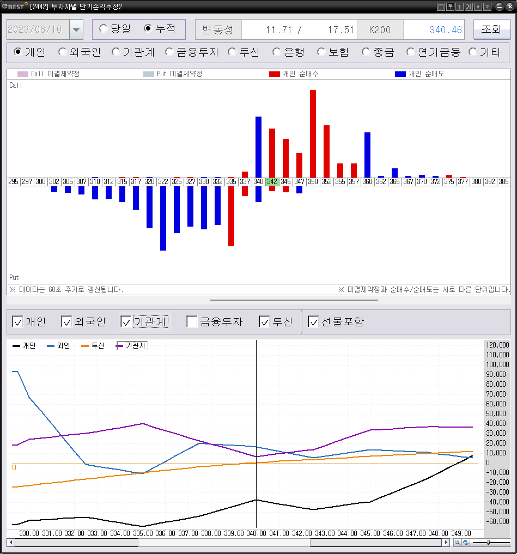Click the magnifier zoom icon under chart

tap(457, 543)
